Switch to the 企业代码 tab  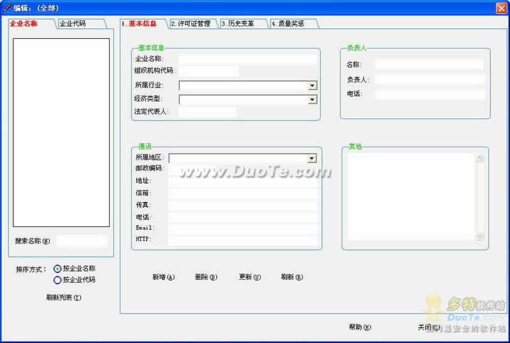click(x=73, y=24)
